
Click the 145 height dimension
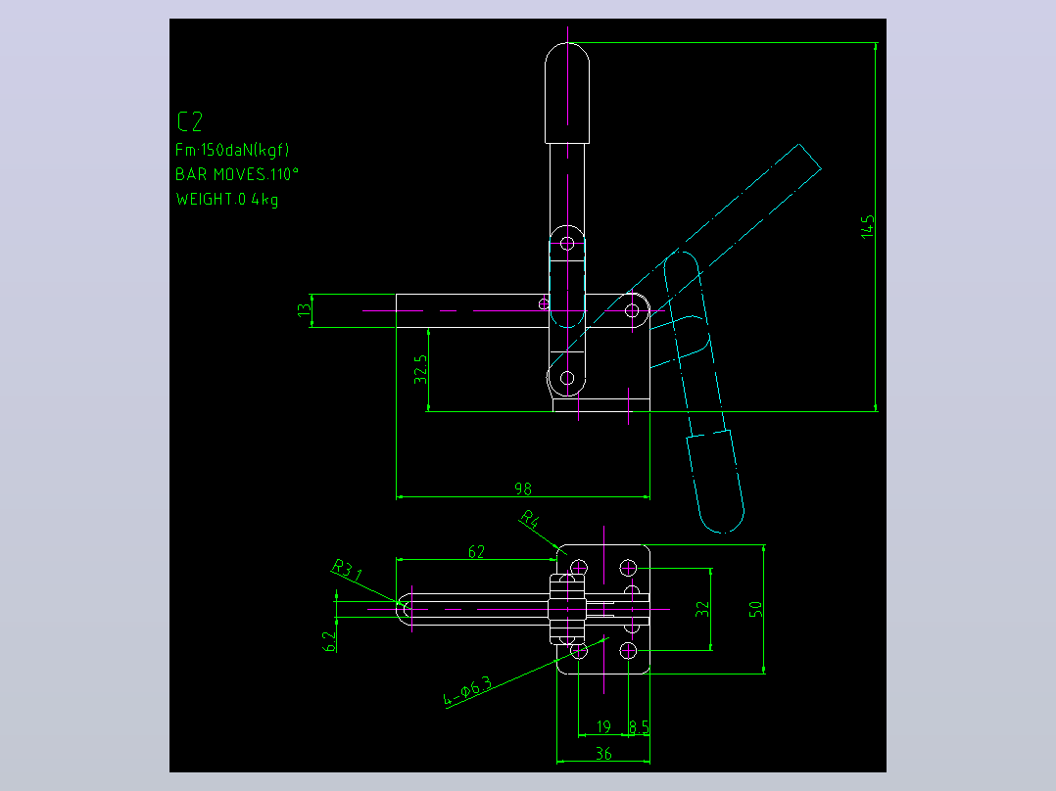868,226
